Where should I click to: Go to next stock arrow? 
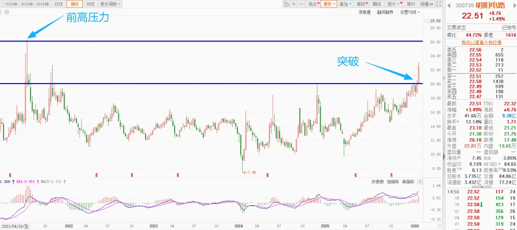coord(514,5)
